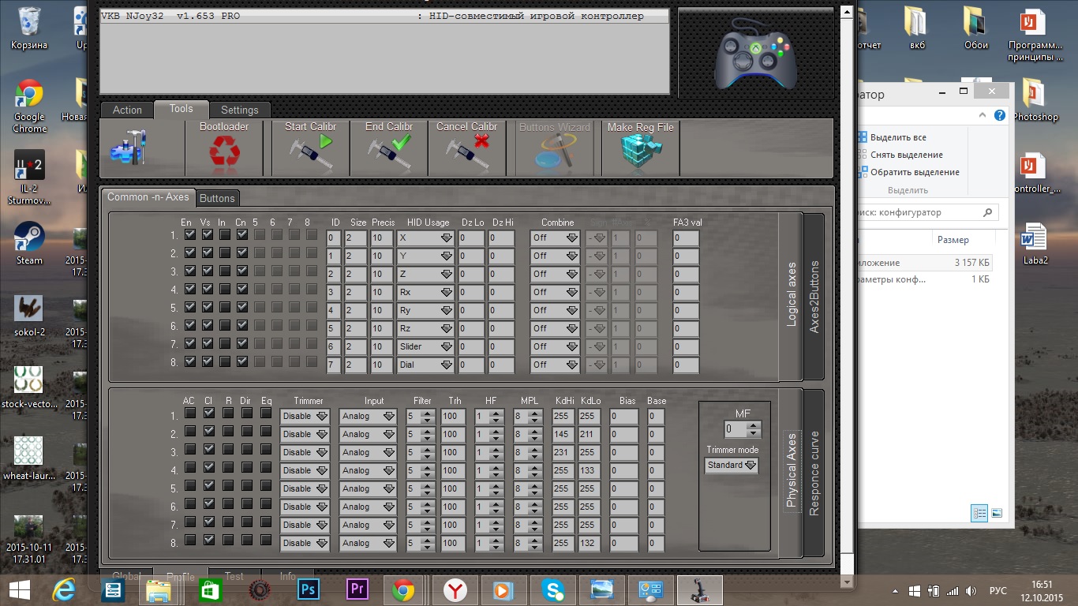The height and width of the screenshot is (606, 1078).
Task: Switch to the Settings tab
Action: pos(240,110)
